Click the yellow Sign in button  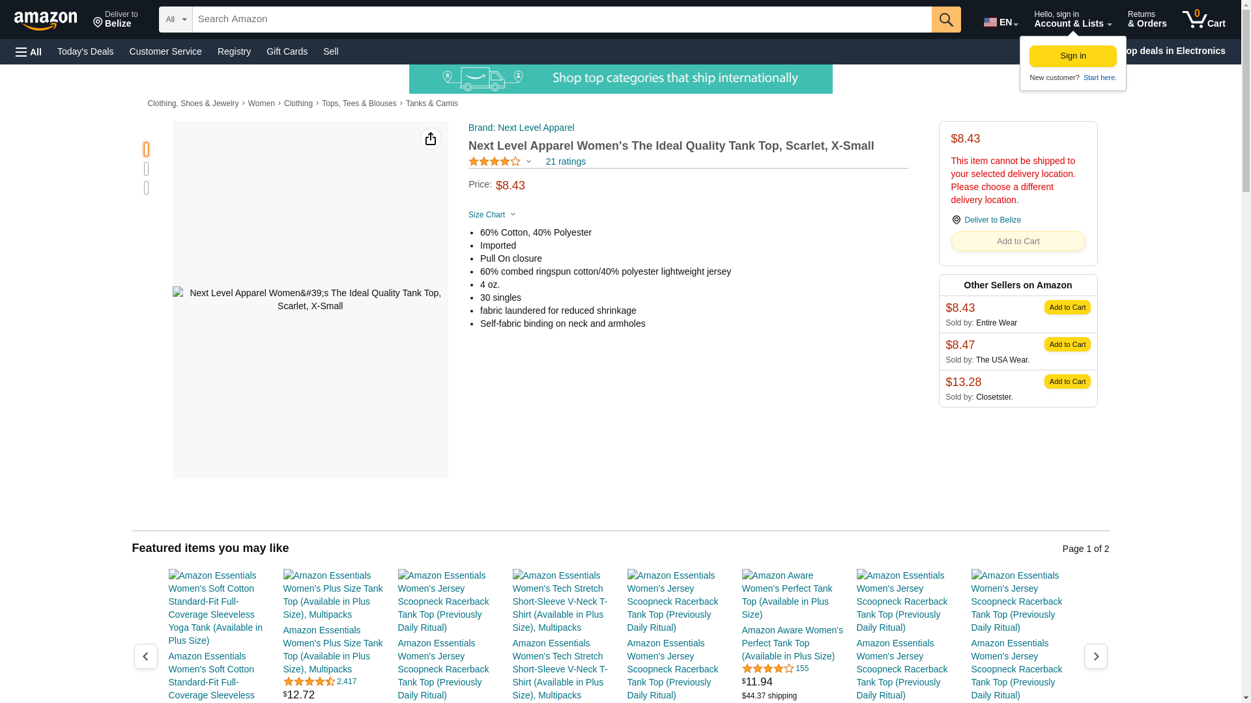[1072, 56]
